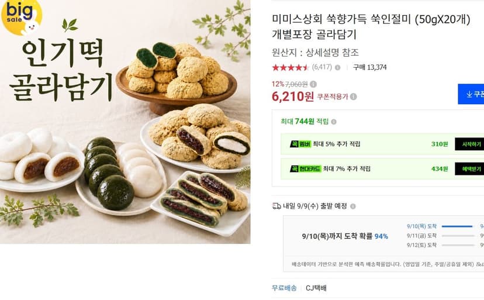The image size is (484, 300).
Task: Click the 구매 13,374 purchase count
Action: tap(370, 67)
